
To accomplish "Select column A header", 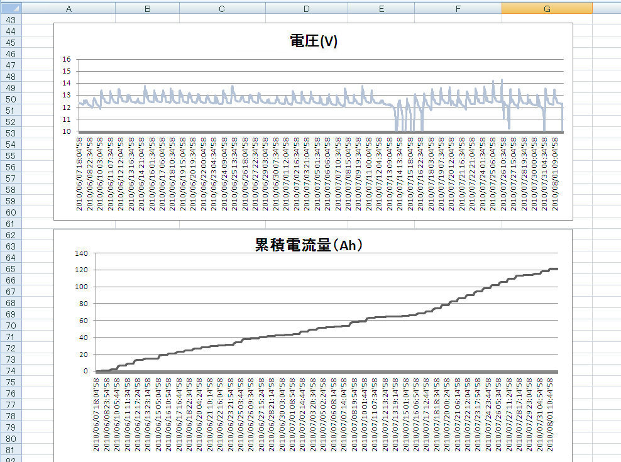I will [x=69, y=9].
